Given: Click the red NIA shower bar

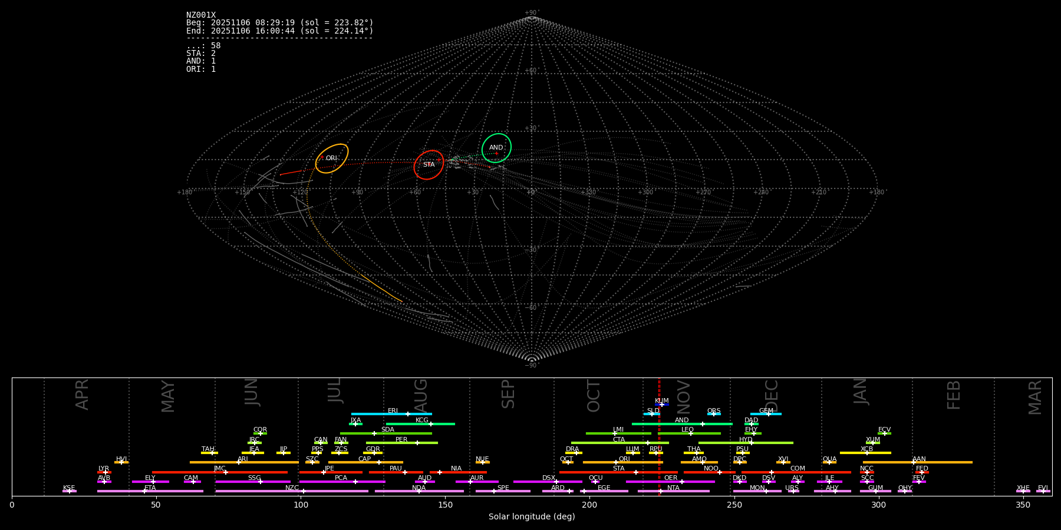Looking at the screenshot, I should (x=458, y=472).
